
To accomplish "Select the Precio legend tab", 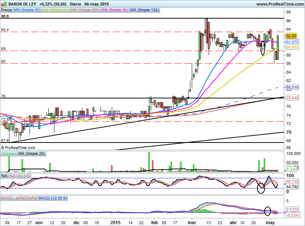I will tap(7, 10).
